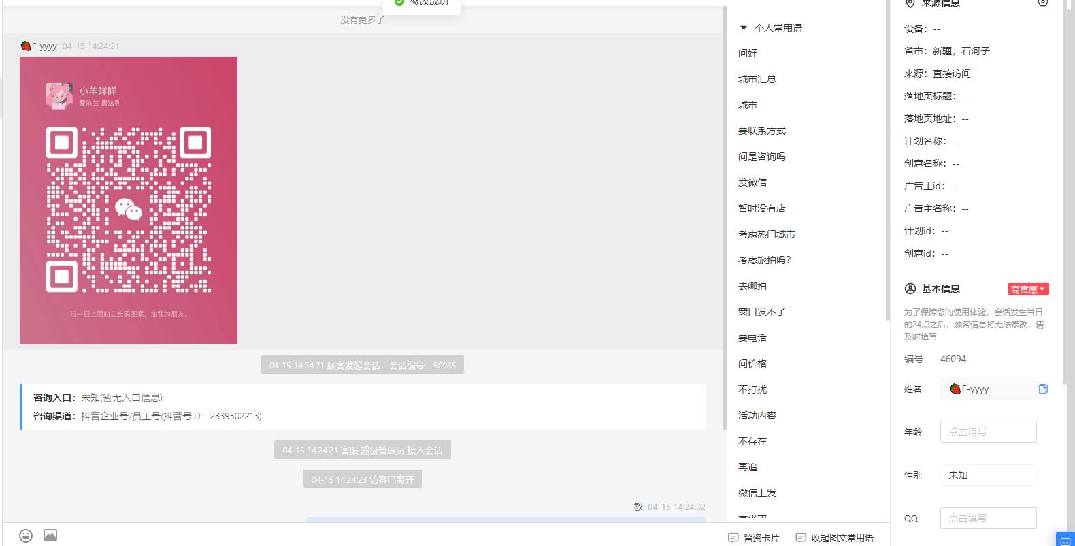Click the 编号 value 46094
Screen dimensions: 1075x546
coord(953,359)
